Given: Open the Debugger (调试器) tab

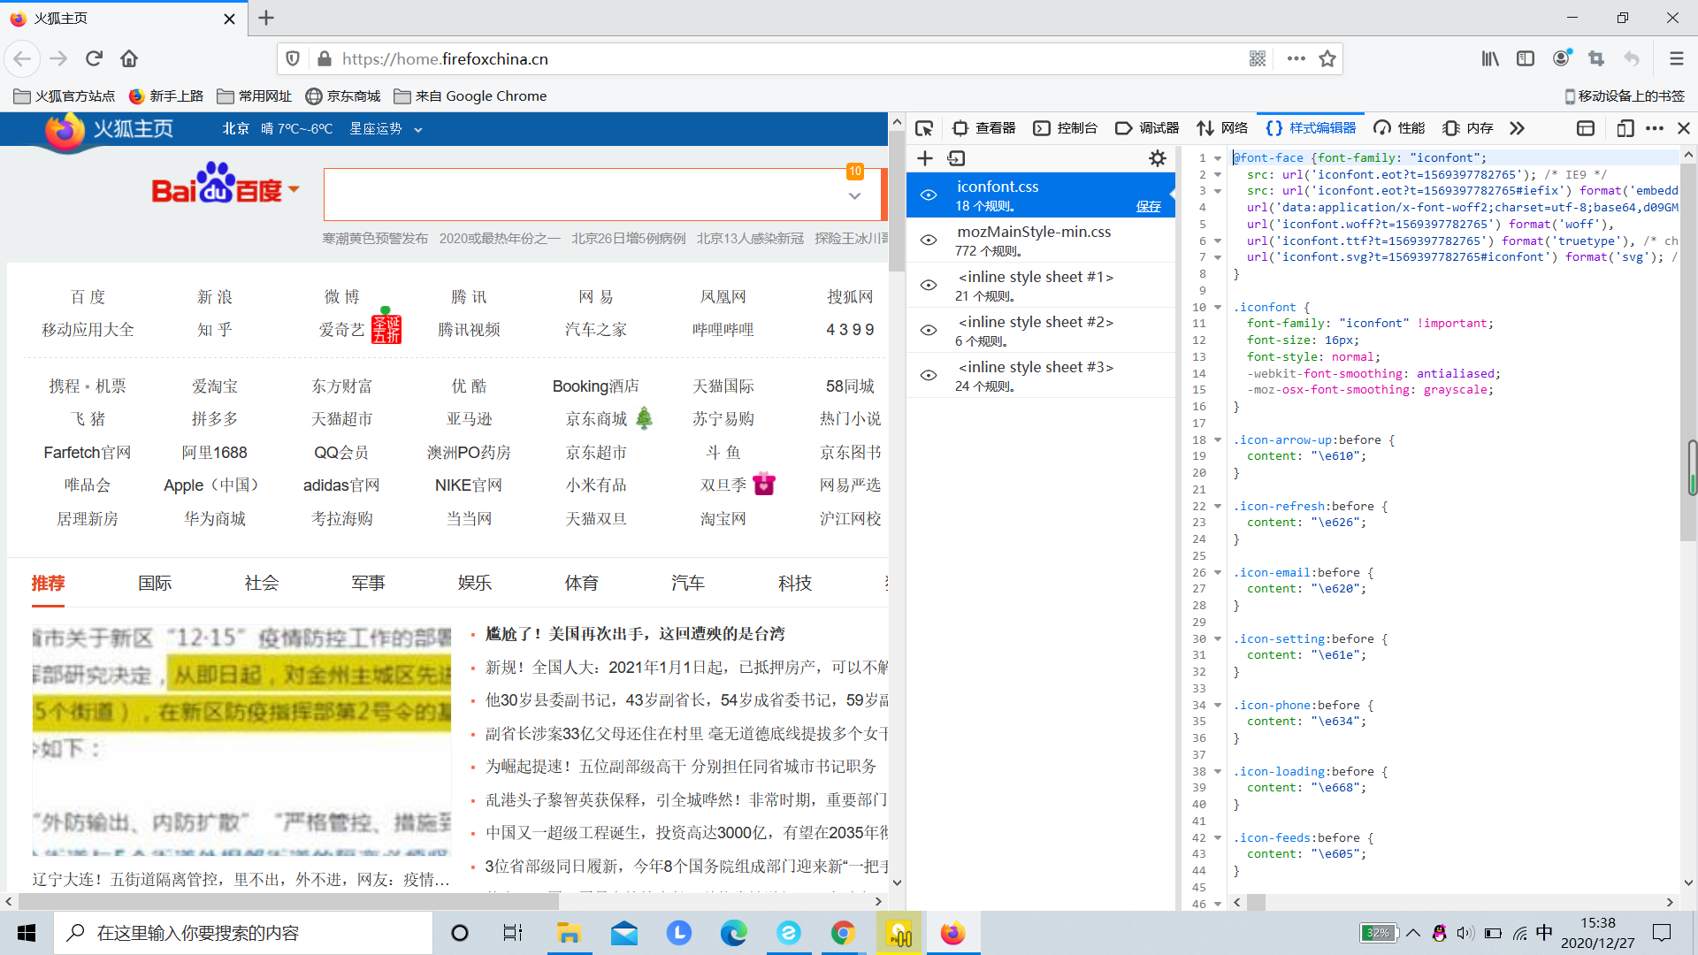Looking at the screenshot, I should 1147,128.
